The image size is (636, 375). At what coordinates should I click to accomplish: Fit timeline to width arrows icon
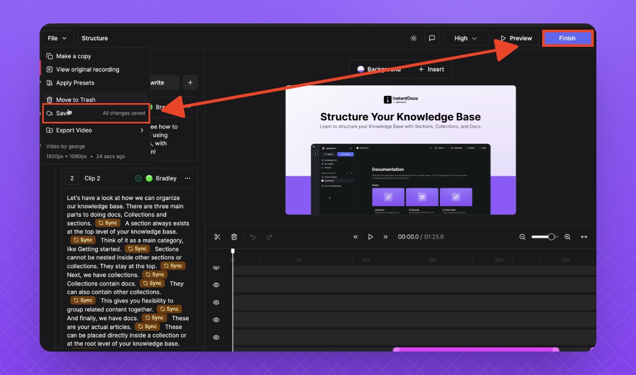pos(584,237)
